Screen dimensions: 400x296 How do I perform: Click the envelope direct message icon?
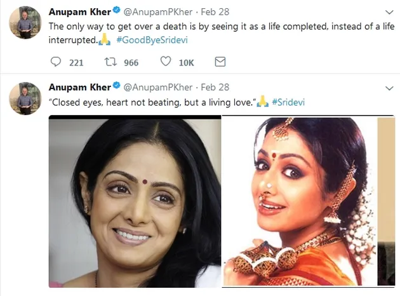[x=220, y=62]
